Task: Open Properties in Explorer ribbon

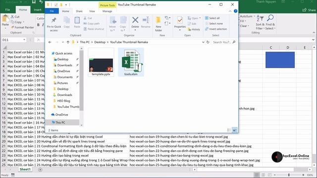Action: [x=180, y=23]
